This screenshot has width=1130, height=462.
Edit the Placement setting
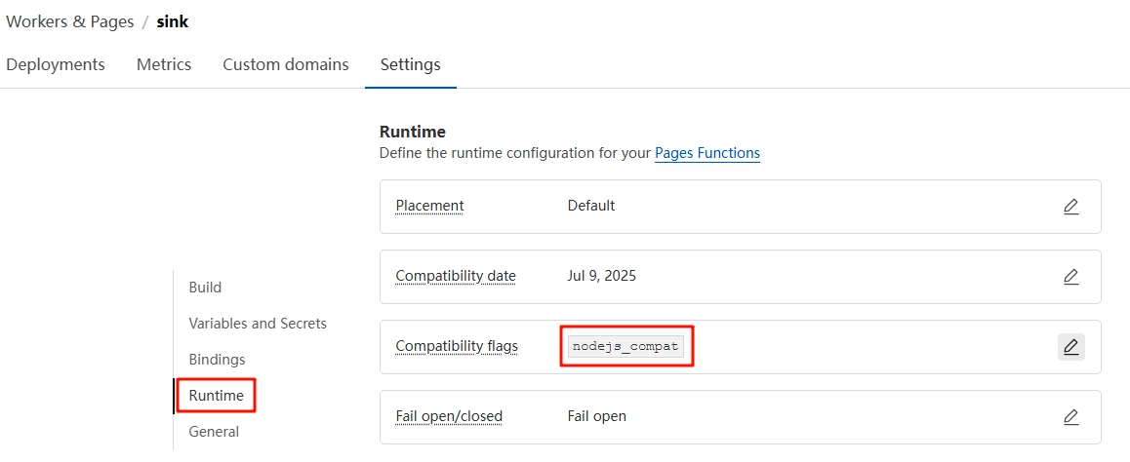[x=1070, y=207]
